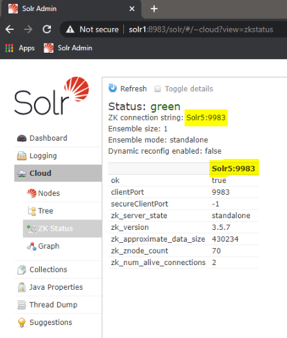287x338 pixels.
Task: Close the Solr Admin browser tab
Action: click(132, 9)
